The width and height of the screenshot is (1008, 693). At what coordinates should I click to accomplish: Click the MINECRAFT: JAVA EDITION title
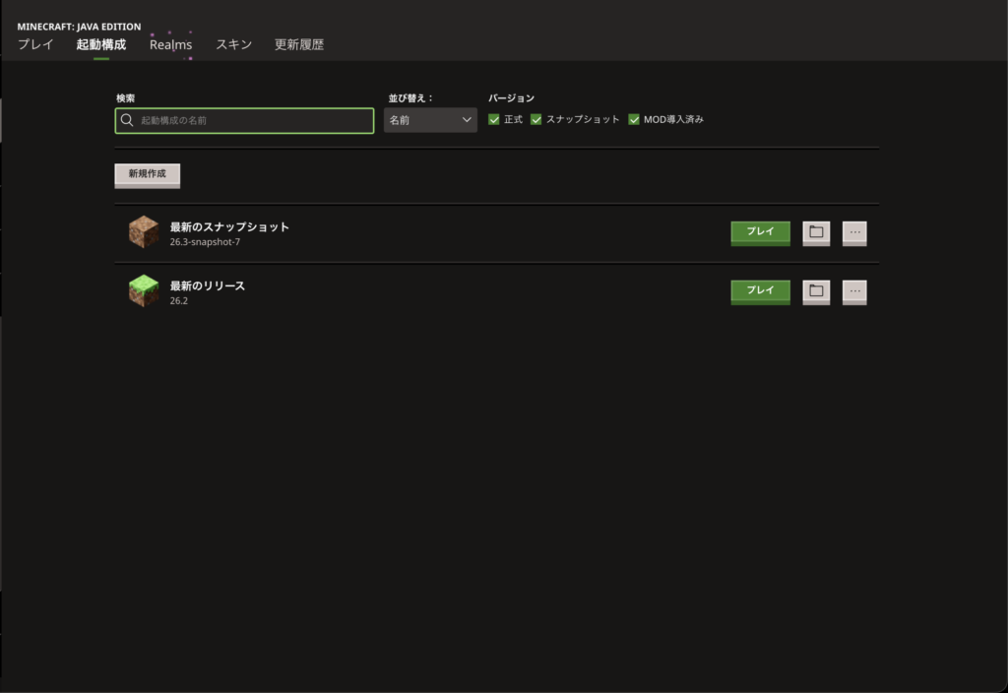click(x=79, y=27)
